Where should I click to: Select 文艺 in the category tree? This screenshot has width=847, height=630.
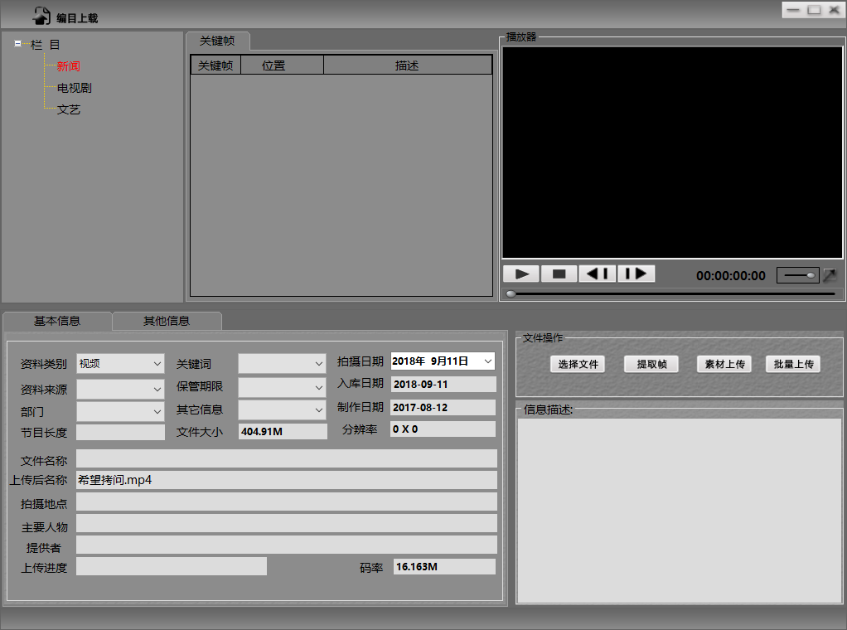click(68, 109)
